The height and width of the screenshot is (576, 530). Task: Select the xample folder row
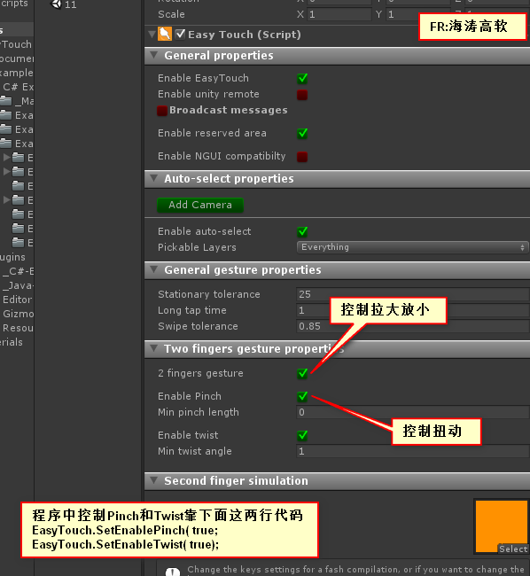coord(17,73)
